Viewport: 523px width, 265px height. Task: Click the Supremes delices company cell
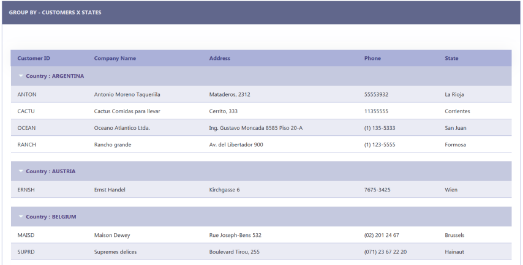click(115, 252)
